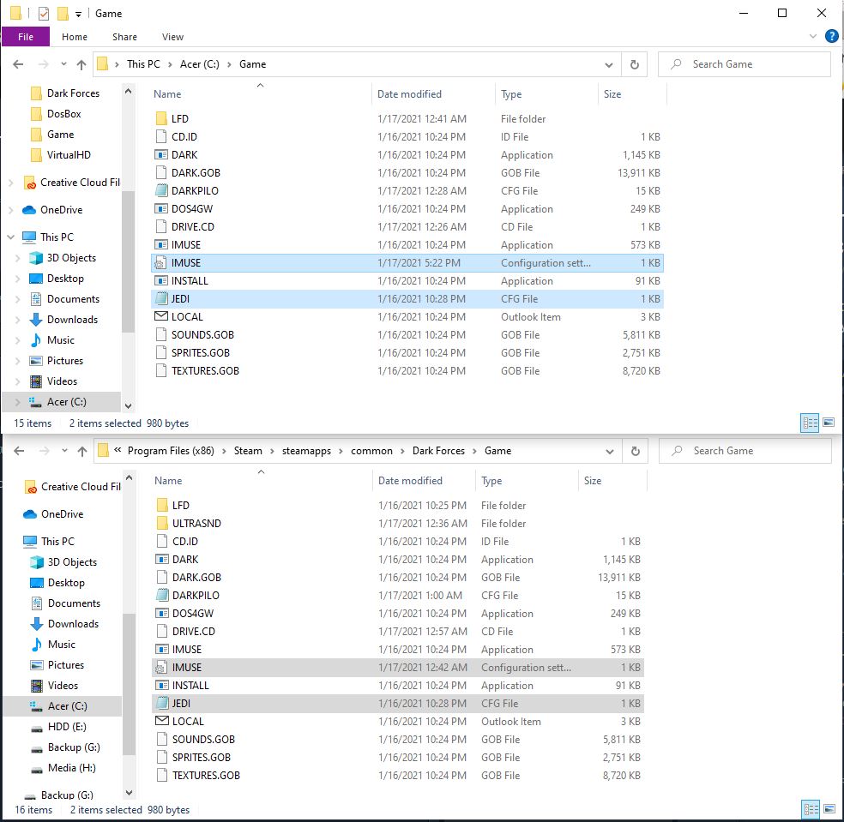Switch top window to Large icons view
This screenshot has width=844, height=822.
pyautogui.click(x=829, y=423)
